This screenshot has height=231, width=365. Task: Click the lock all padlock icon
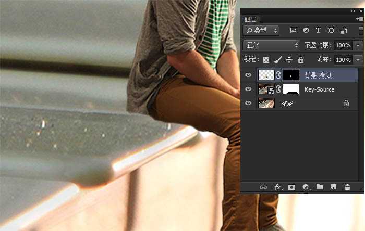click(x=301, y=60)
